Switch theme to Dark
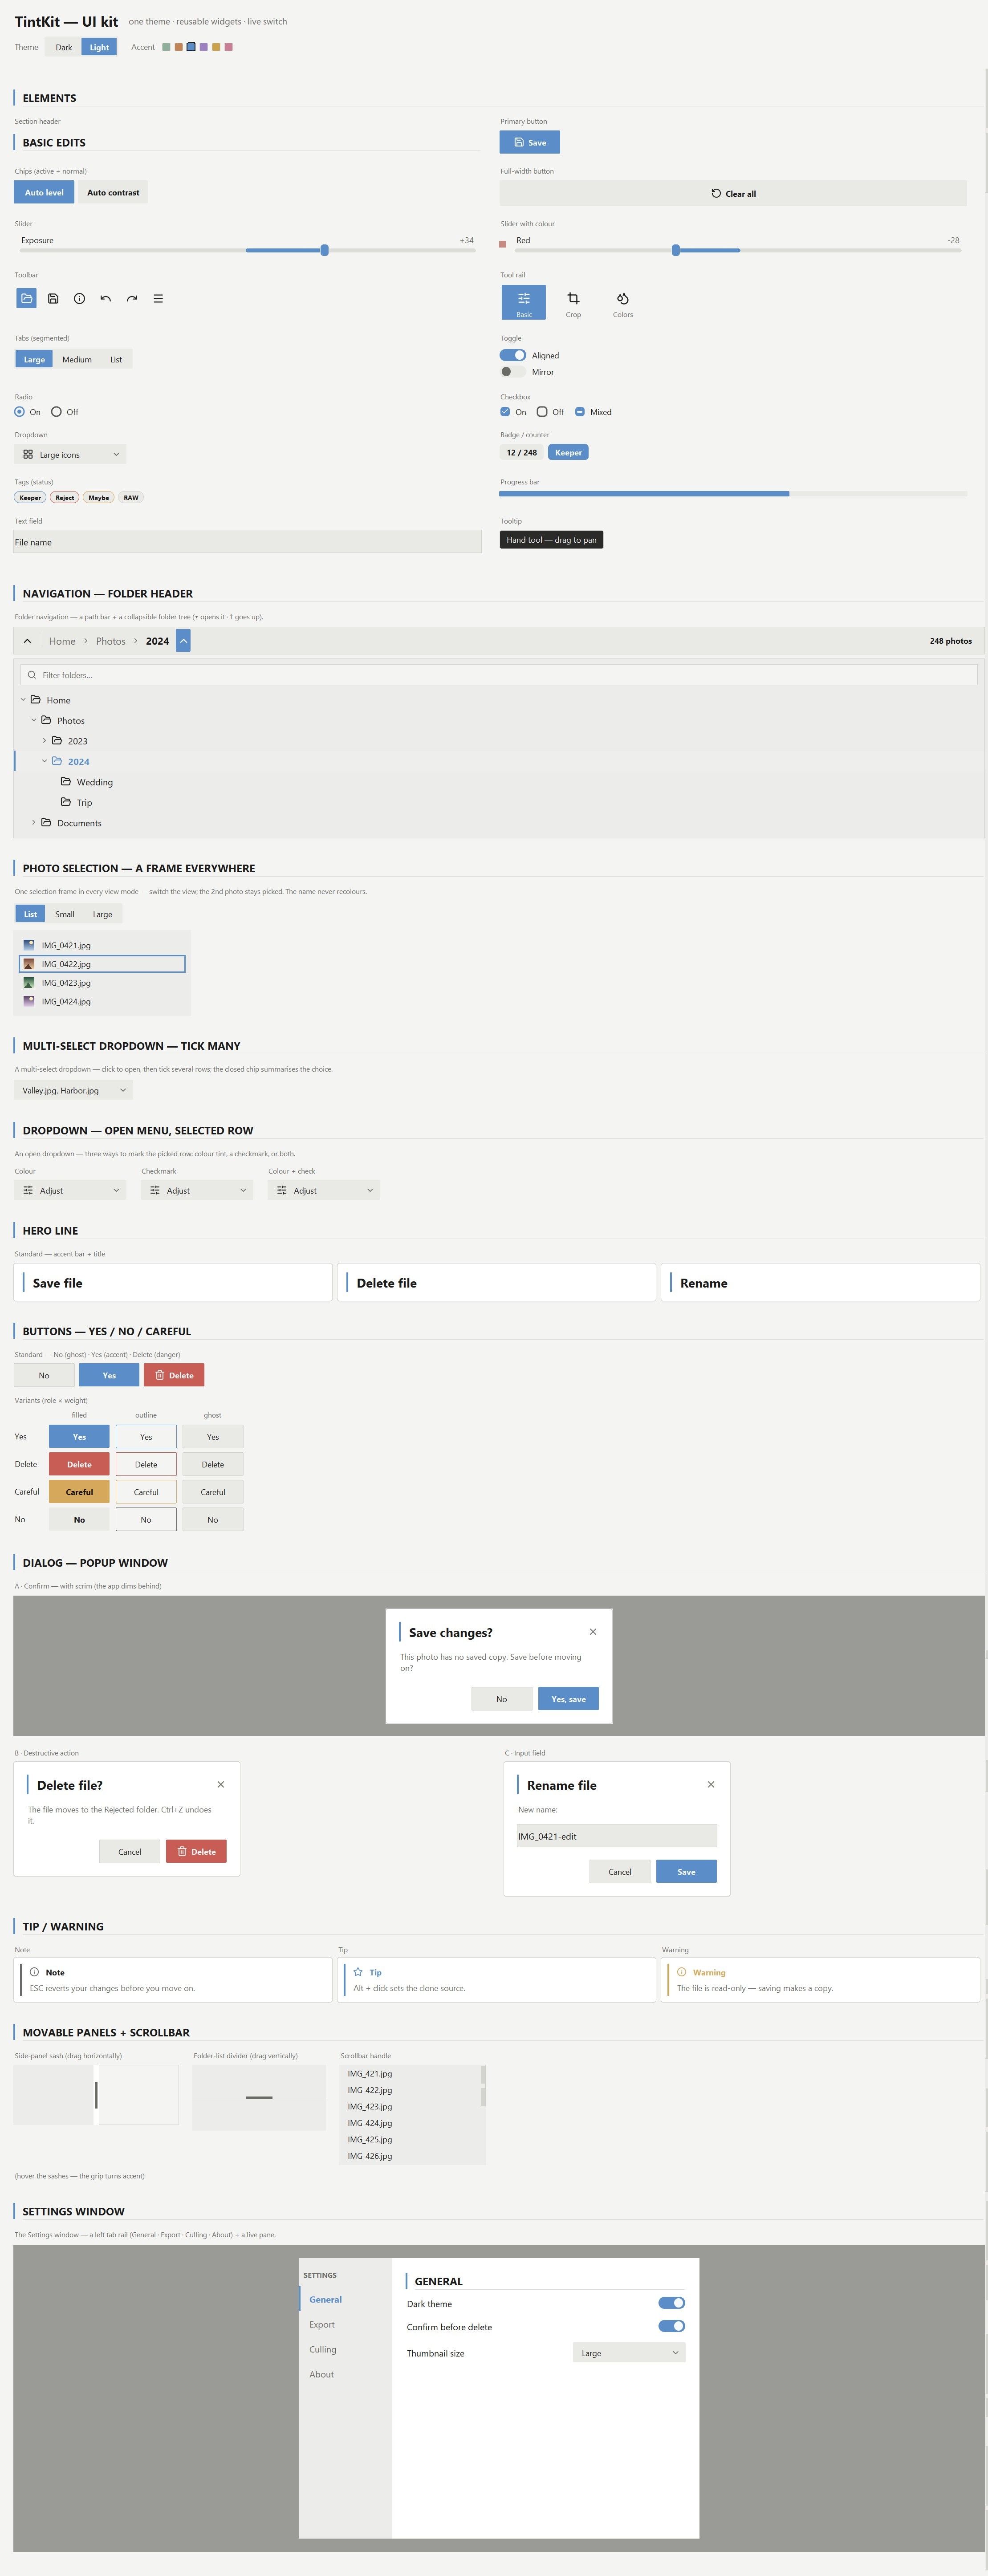This screenshot has width=988, height=2576. pos(64,47)
